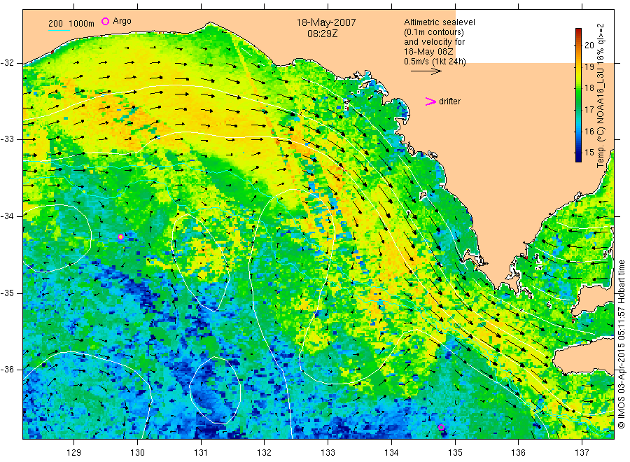This screenshot has height=462, width=630.
Task: Select the Argo float marker near 135°E
Action: pos(441,427)
